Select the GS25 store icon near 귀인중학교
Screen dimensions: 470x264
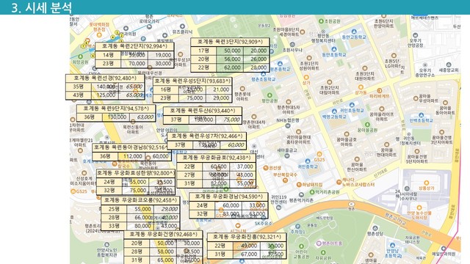[319, 154]
